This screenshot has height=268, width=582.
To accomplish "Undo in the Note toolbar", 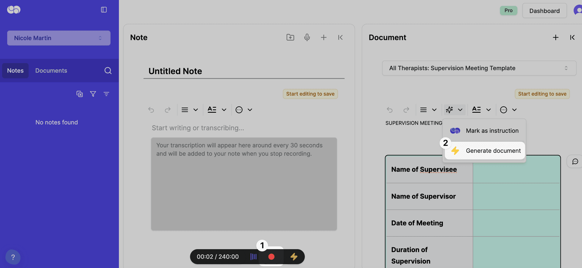I will pos(151,110).
